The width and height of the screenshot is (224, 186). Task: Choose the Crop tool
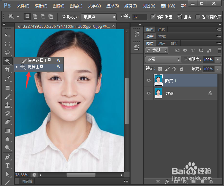tap(8, 70)
